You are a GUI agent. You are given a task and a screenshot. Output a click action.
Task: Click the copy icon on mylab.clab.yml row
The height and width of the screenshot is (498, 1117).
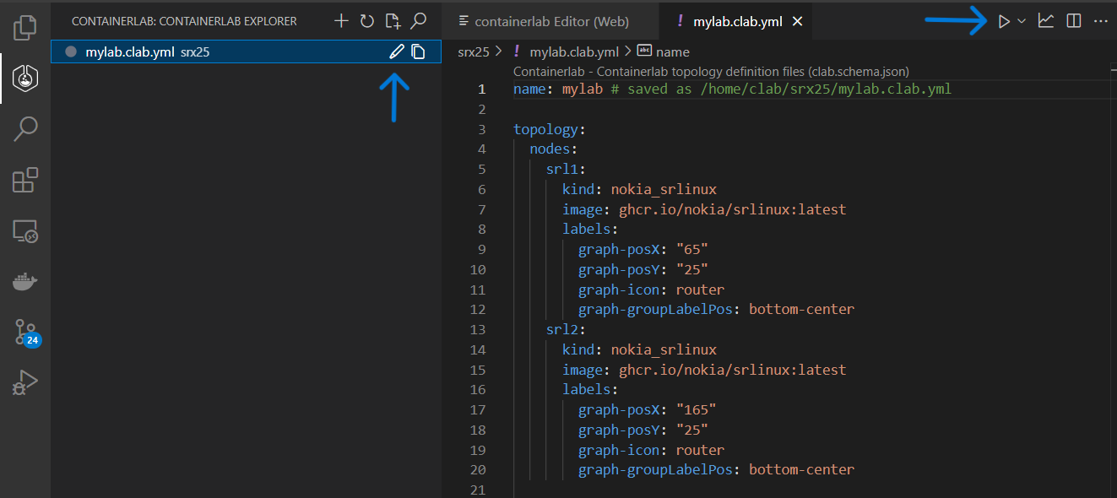click(418, 52)
